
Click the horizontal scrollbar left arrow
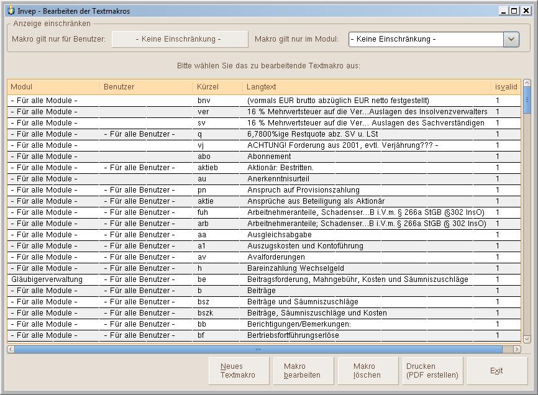pos(11,349)
